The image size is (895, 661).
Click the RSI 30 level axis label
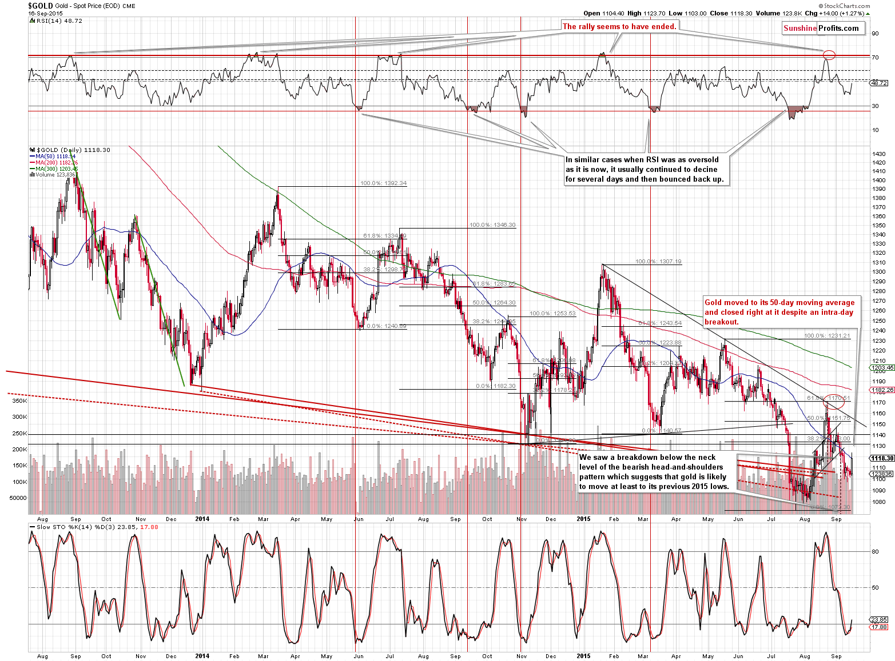[x=875, y=106]
